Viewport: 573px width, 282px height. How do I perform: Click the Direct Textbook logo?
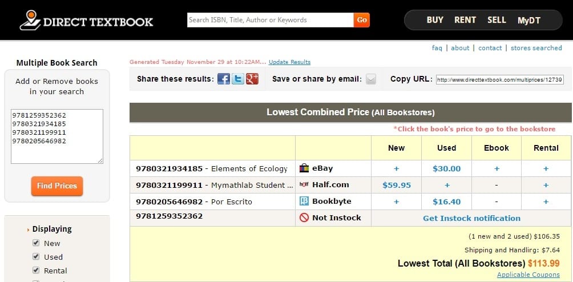pyautogui.click(x=86, y=20)
